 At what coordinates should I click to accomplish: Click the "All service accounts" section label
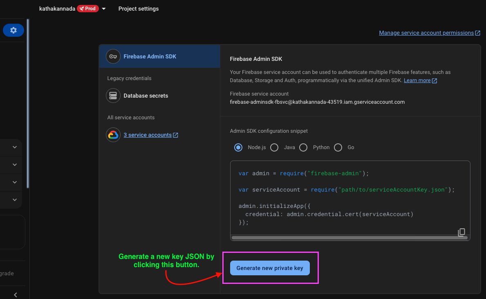pos(131,118)
